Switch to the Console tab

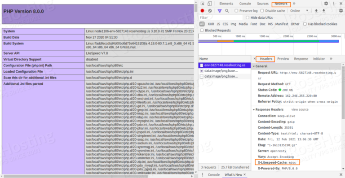tap(245, 4)
